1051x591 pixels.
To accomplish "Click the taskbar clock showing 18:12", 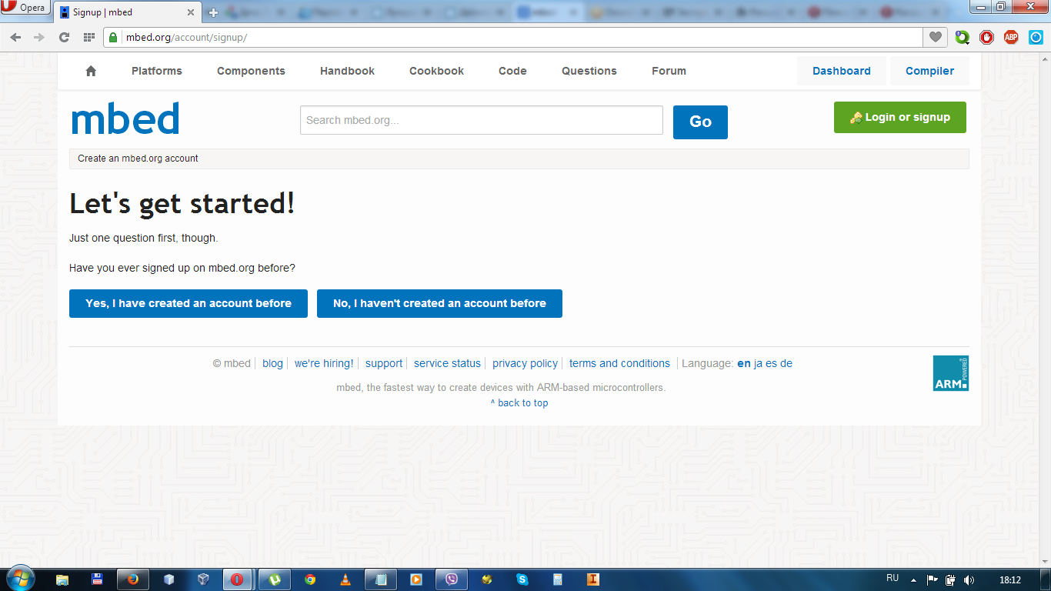I will point(1009,579).
